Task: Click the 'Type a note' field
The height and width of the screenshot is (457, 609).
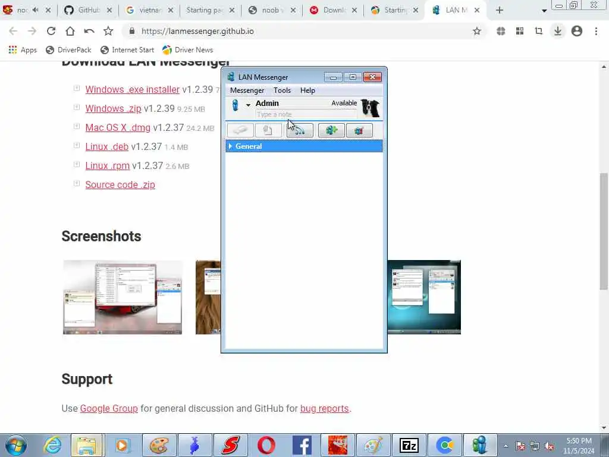Action: click(x=306, y=114)
